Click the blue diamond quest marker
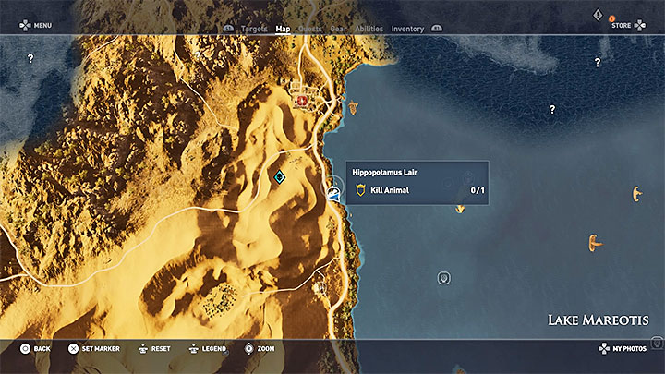This screenshot has width=665, height=374. (279, 176)
